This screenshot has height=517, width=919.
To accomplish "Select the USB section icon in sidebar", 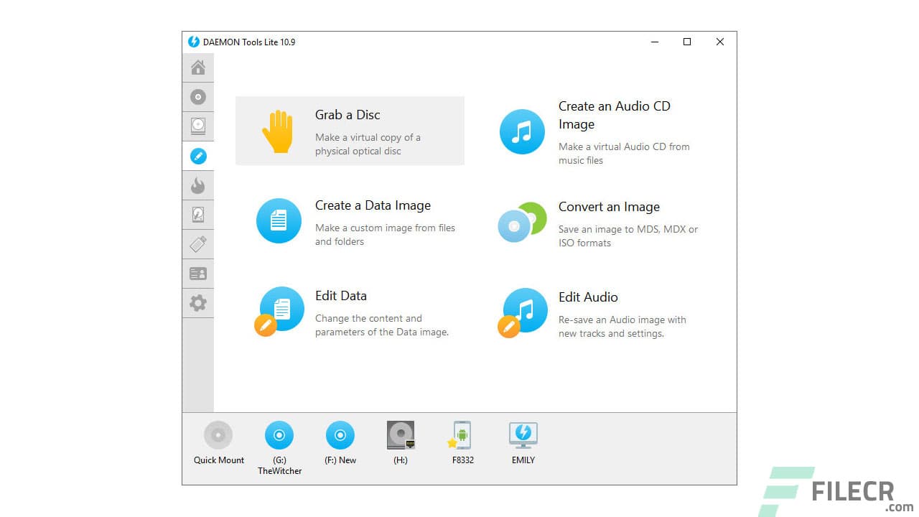I will pos(197,243).
